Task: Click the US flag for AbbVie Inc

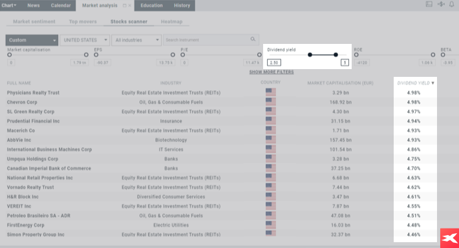Action: [271, 139]
